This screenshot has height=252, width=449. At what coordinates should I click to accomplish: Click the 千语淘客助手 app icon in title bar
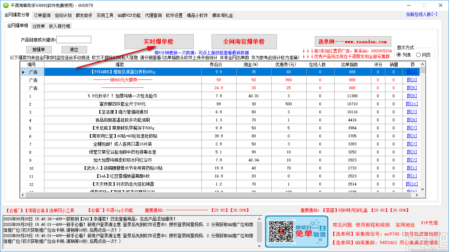pos(6,5)
